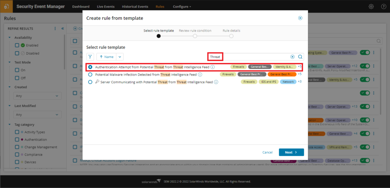Click the +3 more tags link
The image size is (390, 188).
click(x=300, y=82)
